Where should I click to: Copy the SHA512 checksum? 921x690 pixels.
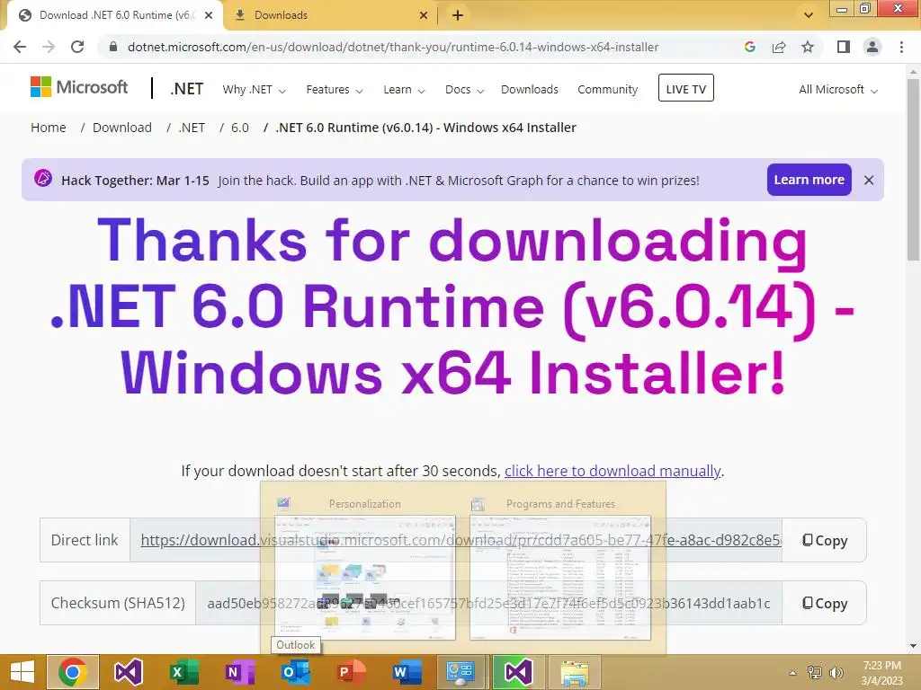tap(825, 603)
